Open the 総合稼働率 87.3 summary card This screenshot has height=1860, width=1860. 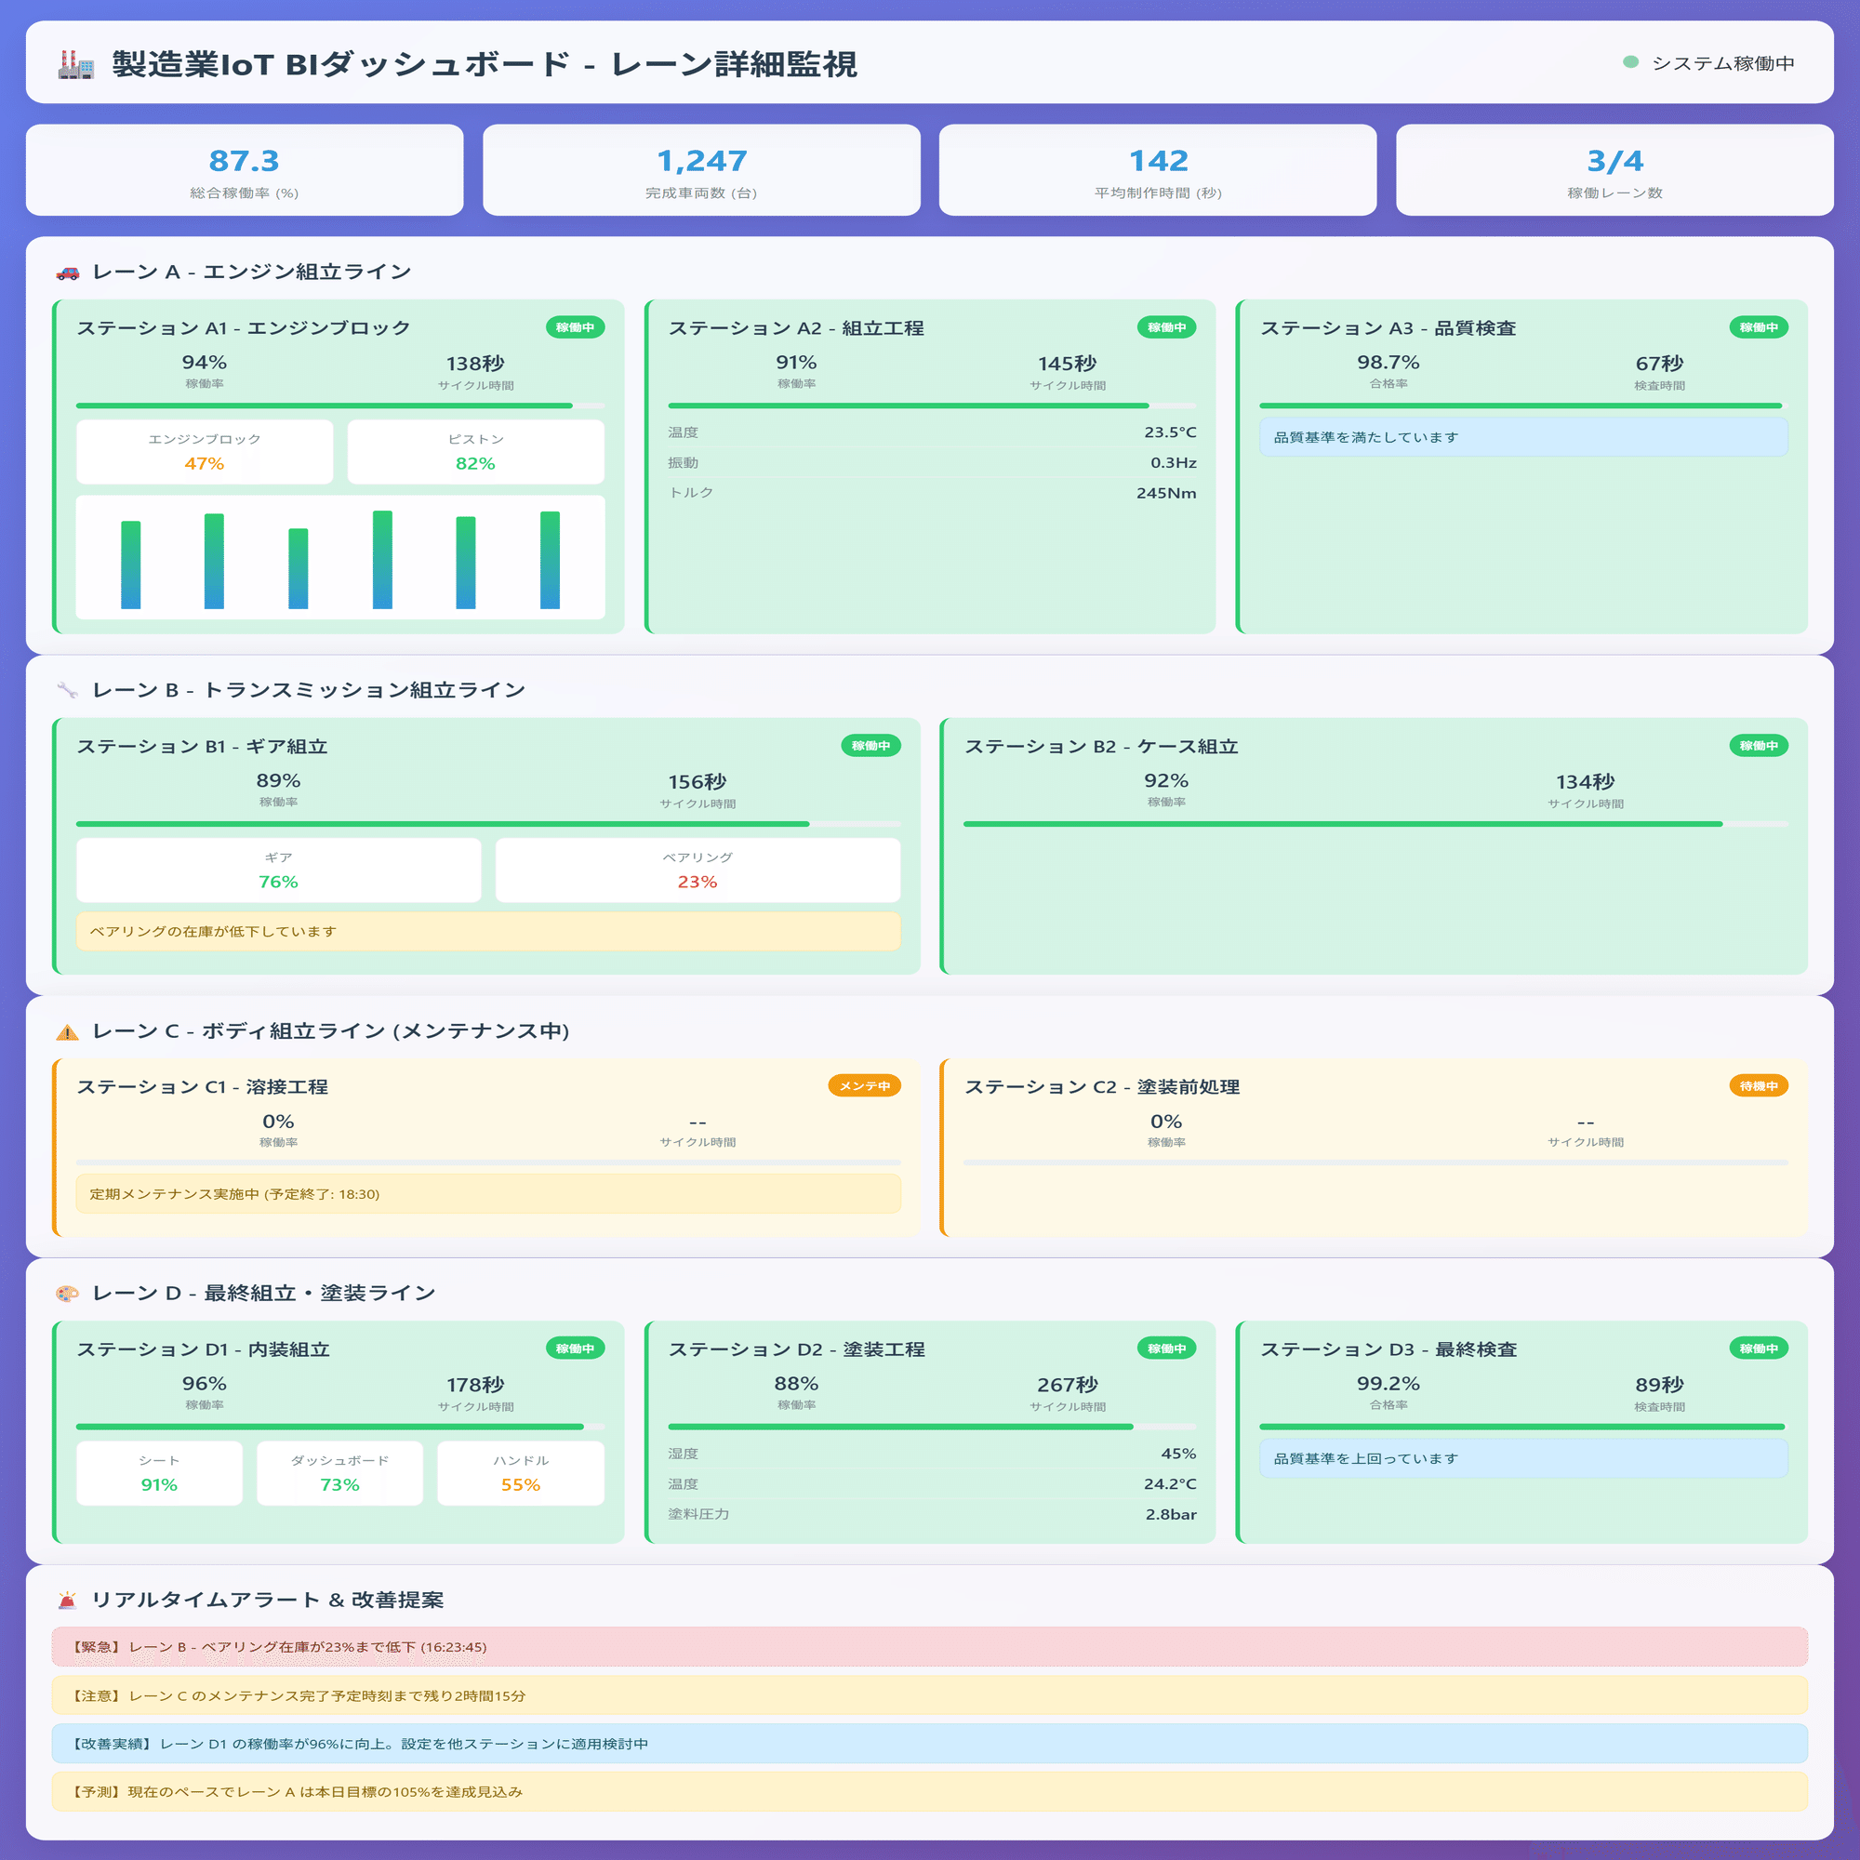point(245,170)
